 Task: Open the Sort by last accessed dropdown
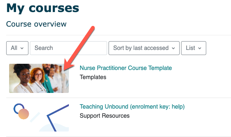click(144, 48)
